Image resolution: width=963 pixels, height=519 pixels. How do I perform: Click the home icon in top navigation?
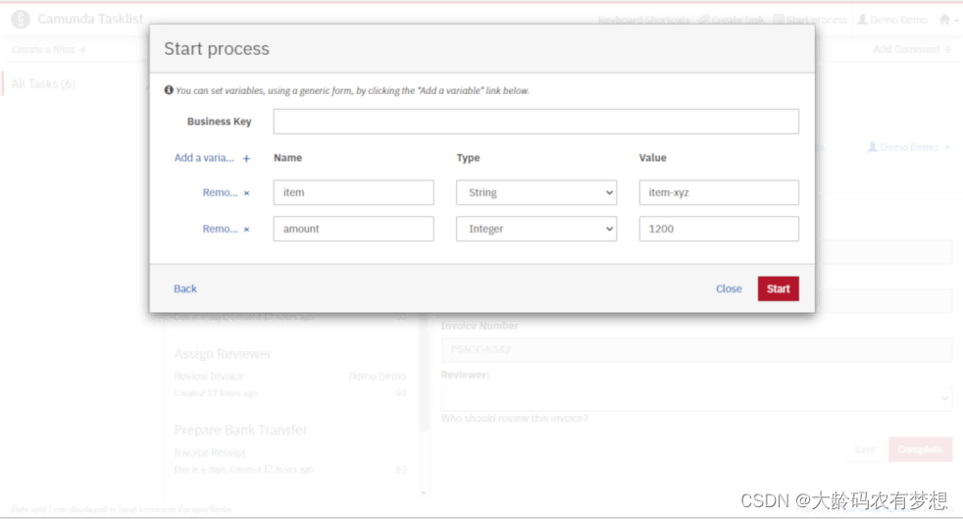tap(944, 20)
